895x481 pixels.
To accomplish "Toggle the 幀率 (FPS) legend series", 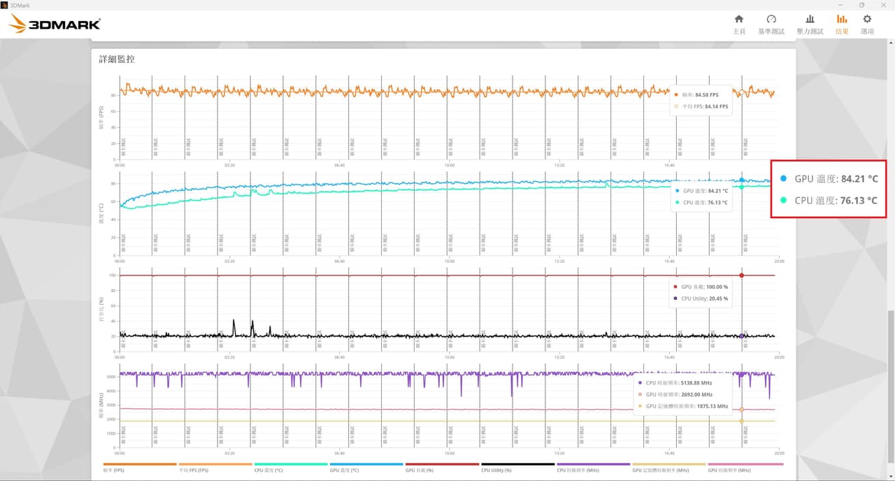I will point(140,467).
